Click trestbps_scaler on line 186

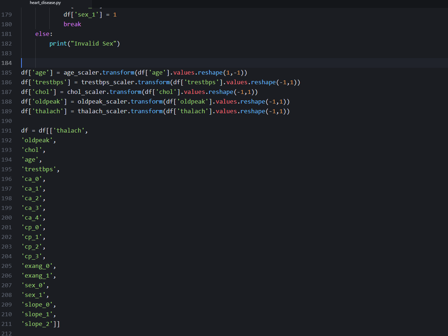[108, 83]
